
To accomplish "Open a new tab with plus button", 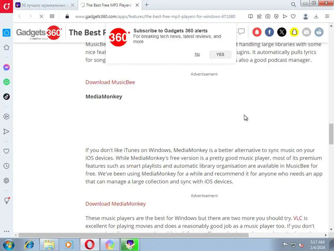I will click(x=146, y=5).
